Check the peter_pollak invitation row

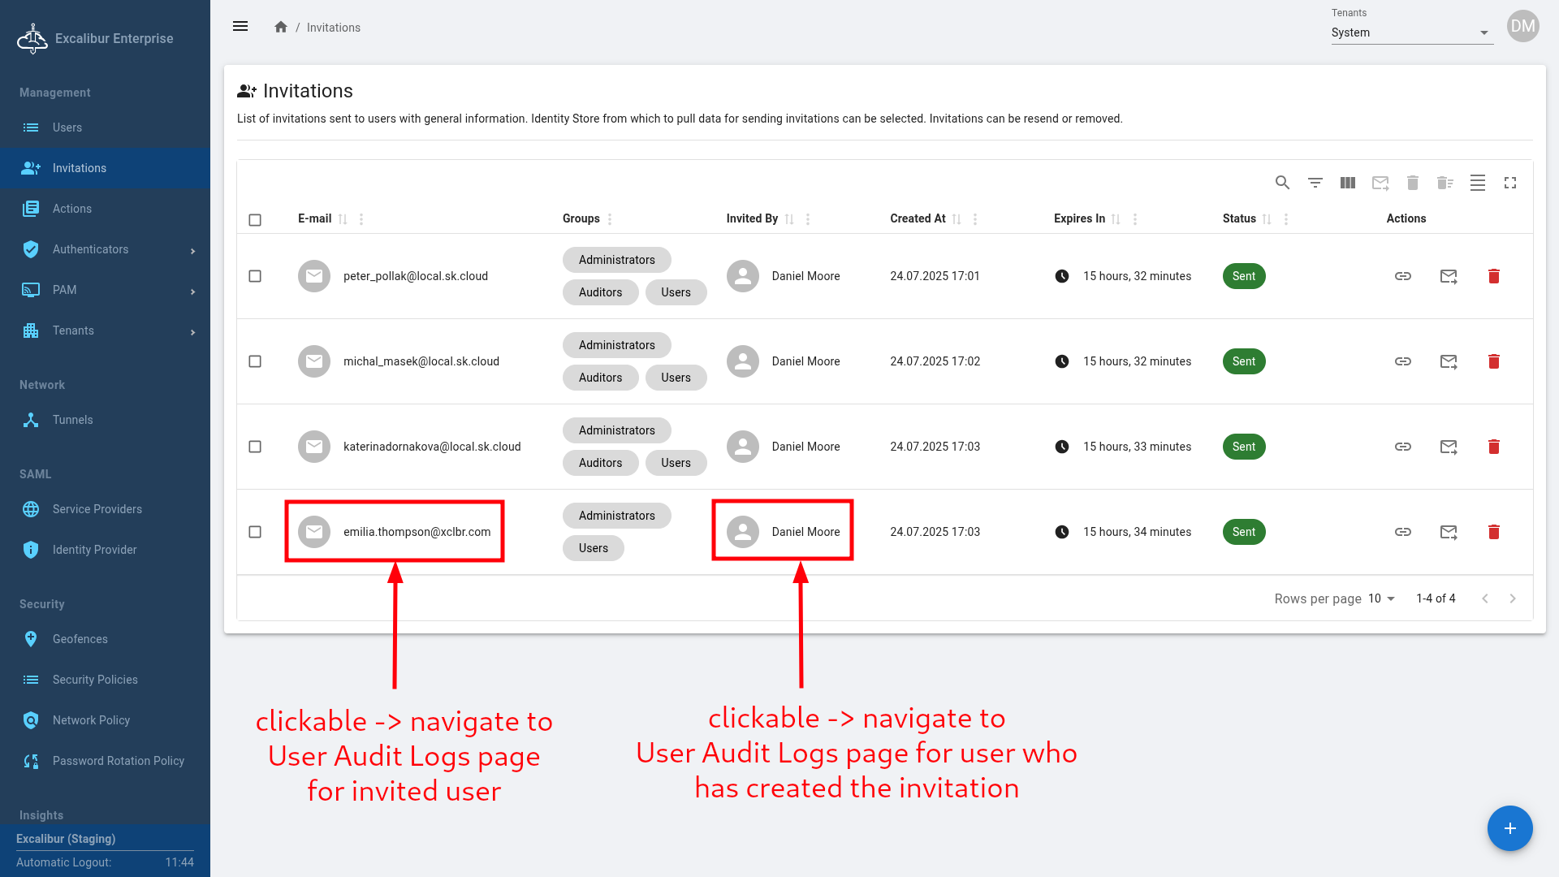[x=255, y=276]
